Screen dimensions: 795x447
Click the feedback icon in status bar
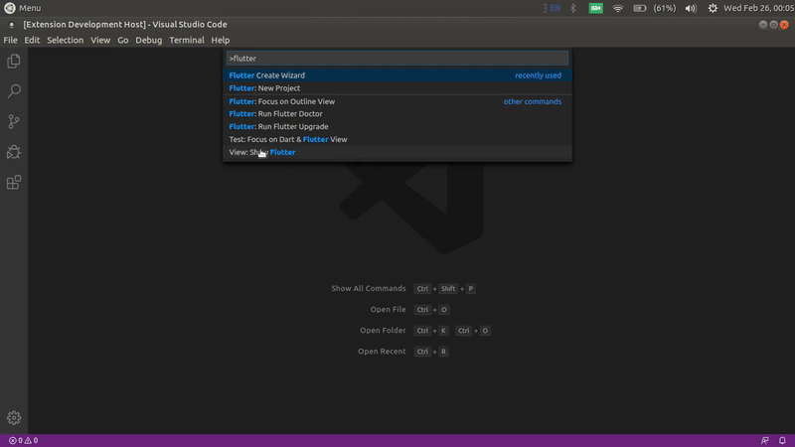764,440
